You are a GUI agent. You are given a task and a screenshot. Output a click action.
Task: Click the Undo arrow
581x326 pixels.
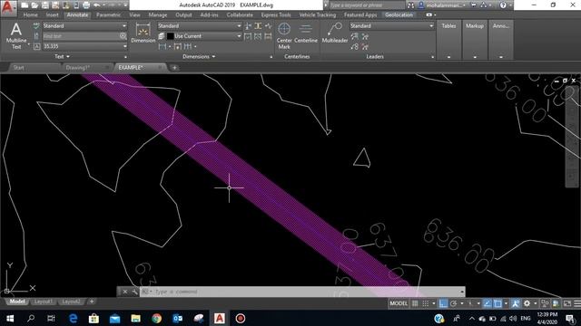[x=97, y=5]
